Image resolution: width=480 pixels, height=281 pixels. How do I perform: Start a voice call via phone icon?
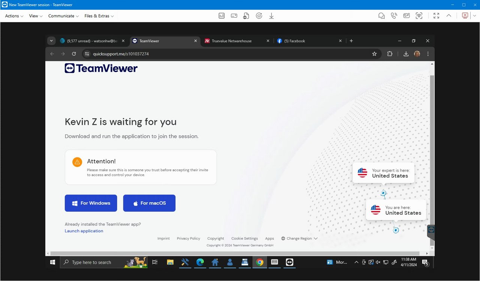click(394, 16)
